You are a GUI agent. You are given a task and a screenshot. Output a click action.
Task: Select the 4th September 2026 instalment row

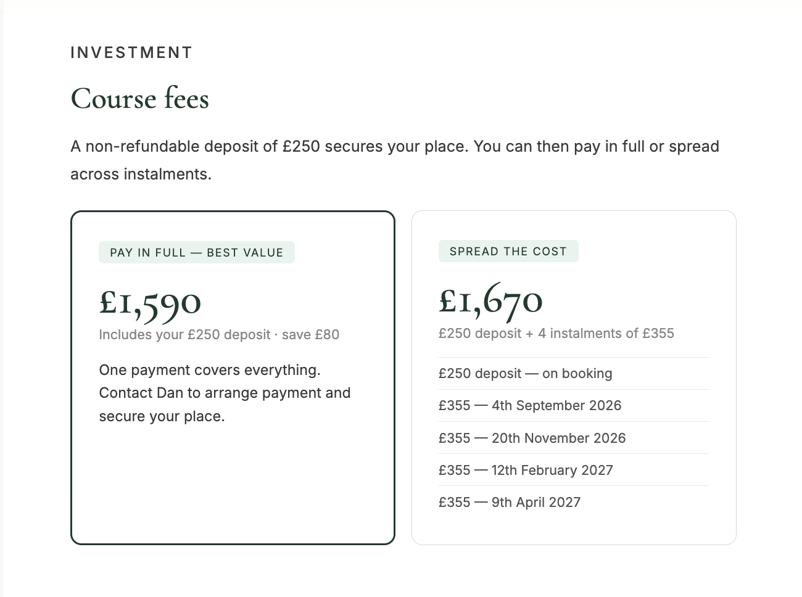click(574, 406)
